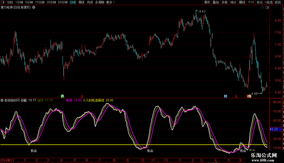Click the 4.95 low price label
Screen dimensions: 284x163
coord(254,94)
